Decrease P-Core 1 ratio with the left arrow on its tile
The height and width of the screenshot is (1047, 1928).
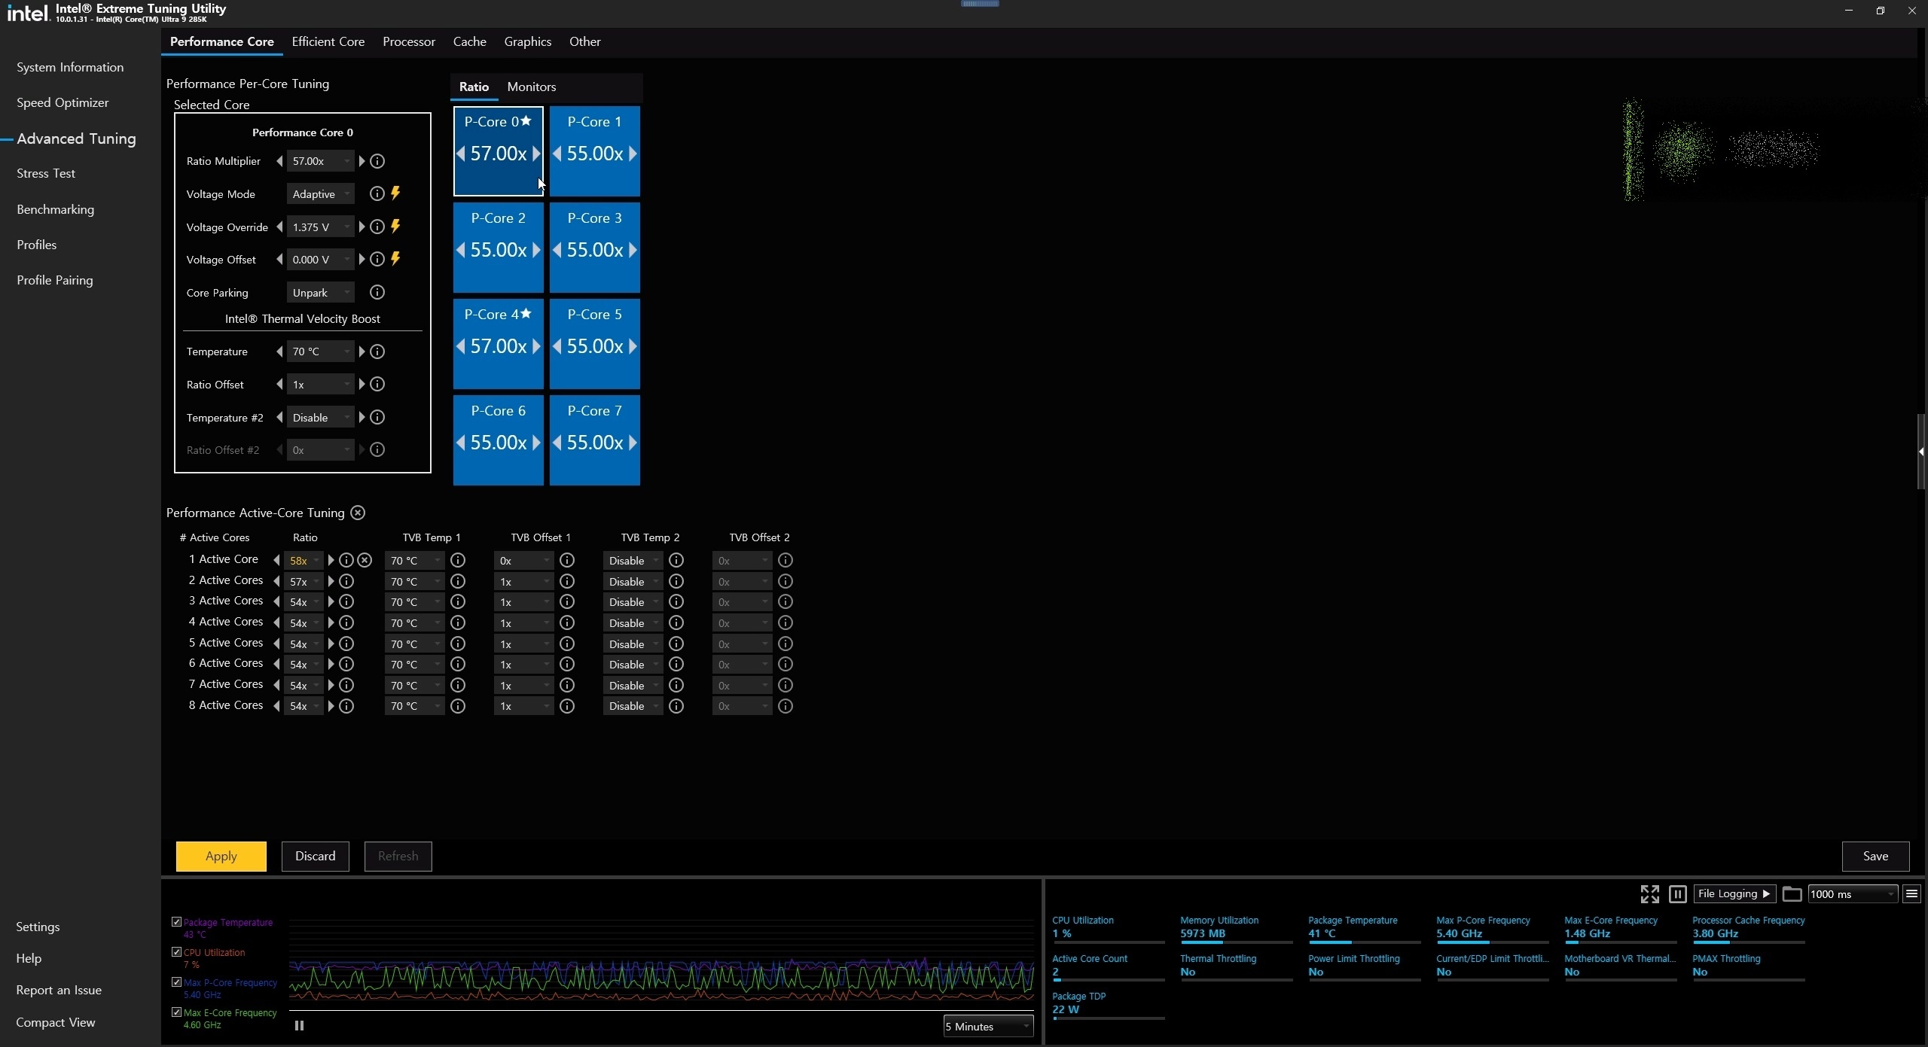coord(557,154)
